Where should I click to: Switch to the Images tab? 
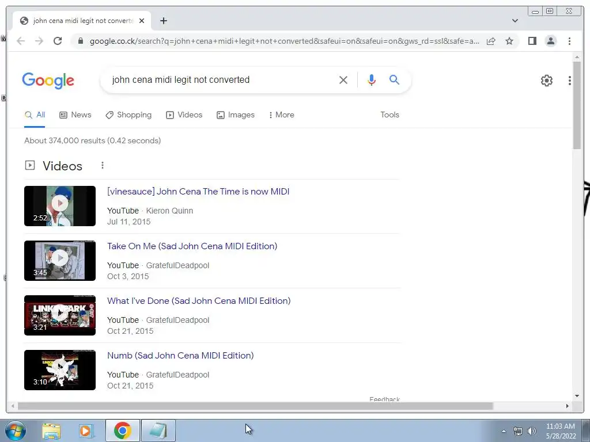click(236, 115)
